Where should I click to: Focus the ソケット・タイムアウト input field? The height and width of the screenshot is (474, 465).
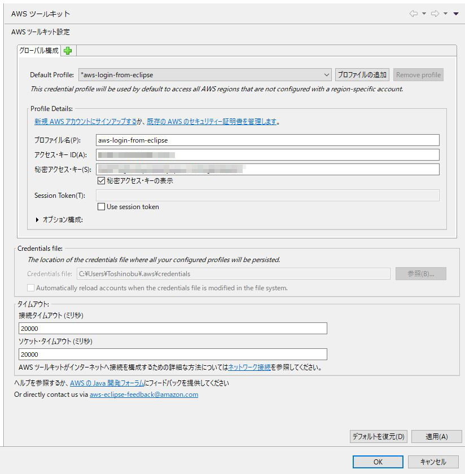coord(173,355)
